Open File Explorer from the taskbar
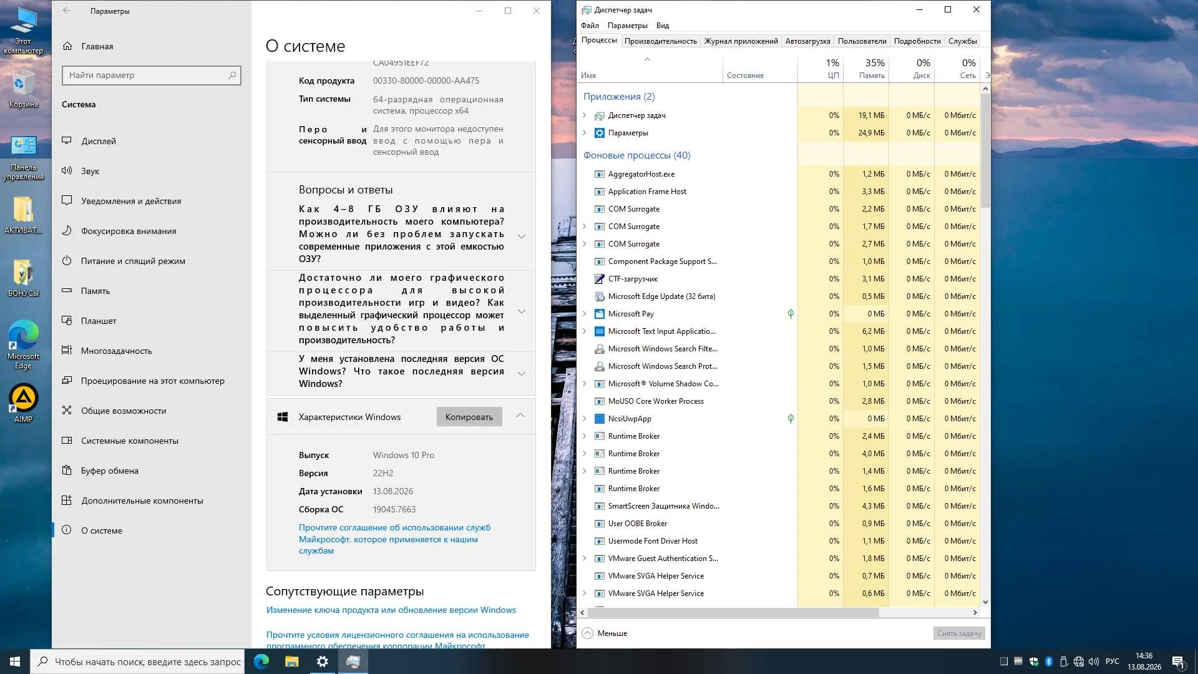The width and height of the screenshot is (1198, 674). (292, 662)
